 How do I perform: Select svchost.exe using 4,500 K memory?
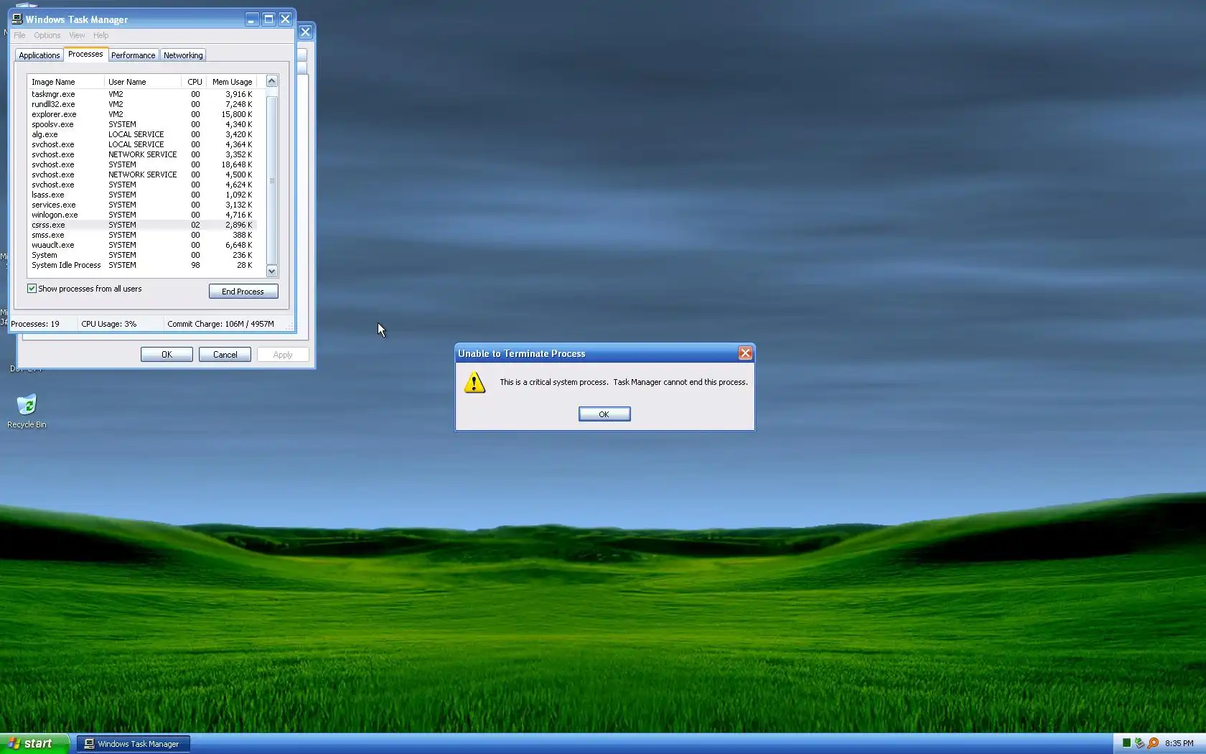pos(142,174)
